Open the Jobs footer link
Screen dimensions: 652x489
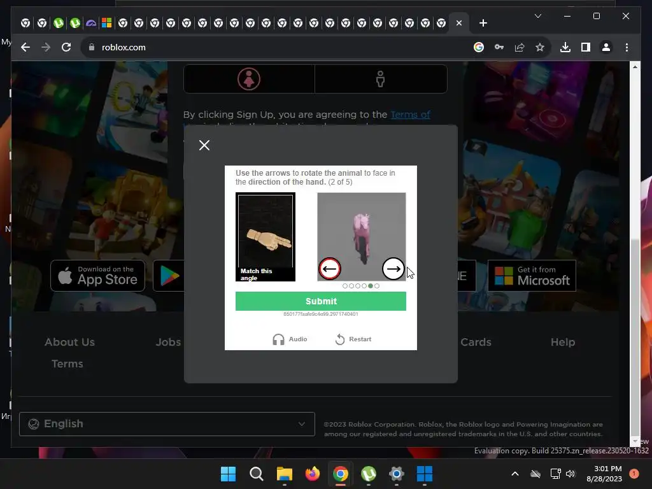tap(168, 342)
